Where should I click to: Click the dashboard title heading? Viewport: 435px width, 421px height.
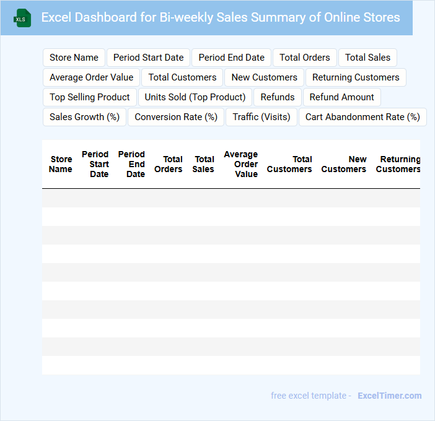click(221, 17)
